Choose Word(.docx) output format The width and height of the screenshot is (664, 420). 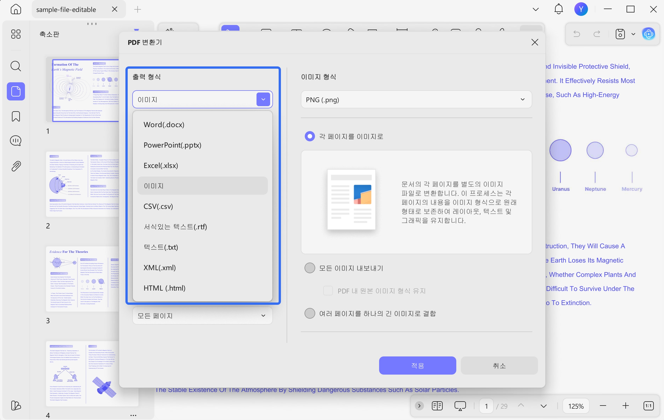click(x=202, y=125)
